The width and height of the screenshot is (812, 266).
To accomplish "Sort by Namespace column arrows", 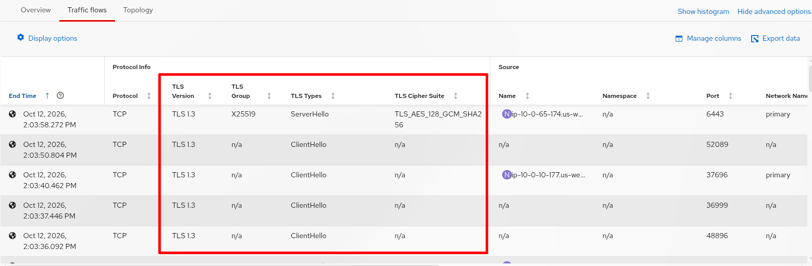I will (648, 96).
